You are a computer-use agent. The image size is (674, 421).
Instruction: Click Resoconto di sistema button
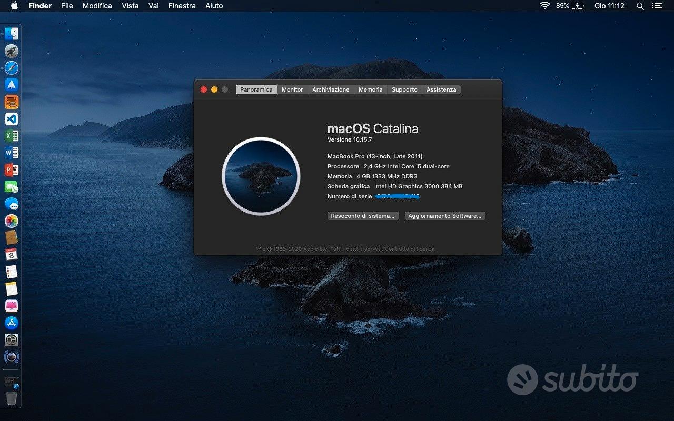(x=362, y=216)
